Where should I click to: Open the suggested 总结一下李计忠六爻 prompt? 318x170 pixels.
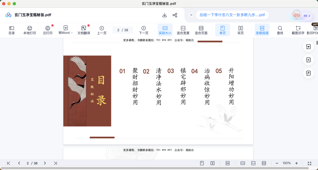(x=232, y=15)
